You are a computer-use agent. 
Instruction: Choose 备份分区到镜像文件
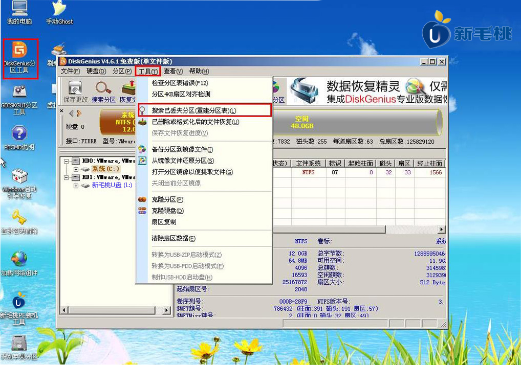204,150
